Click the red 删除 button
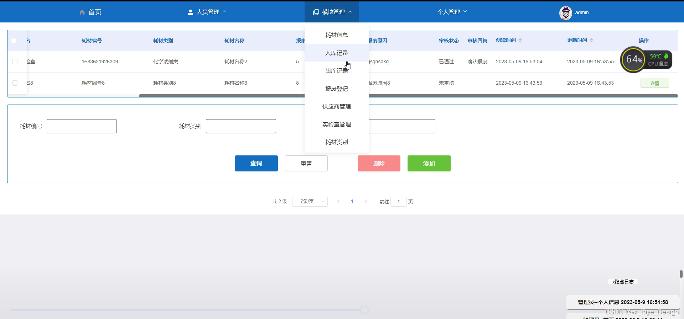The height and width of the screenshot is (319, 684). point(379,163)
